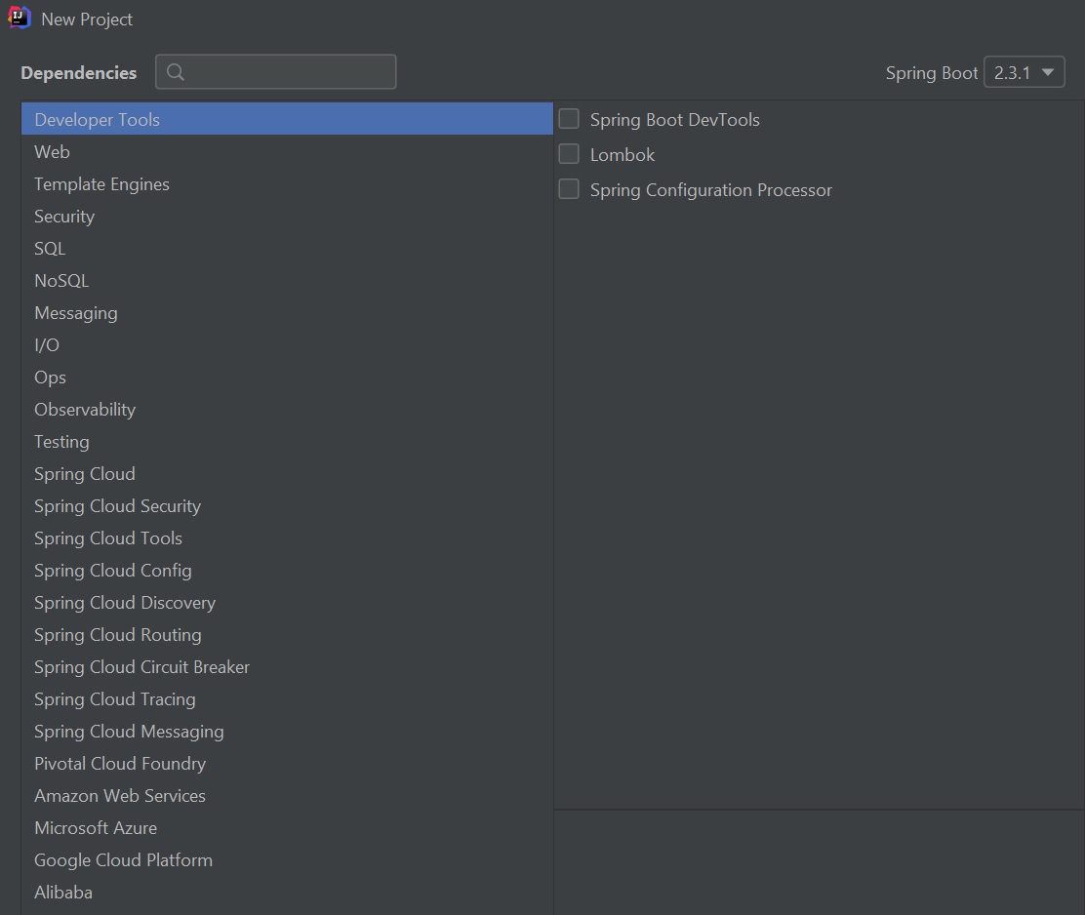Viewport: 1085px width, 915px height.
Task: Click the IntelliJ IDEA logo icon
Action: tap(19, 18)
